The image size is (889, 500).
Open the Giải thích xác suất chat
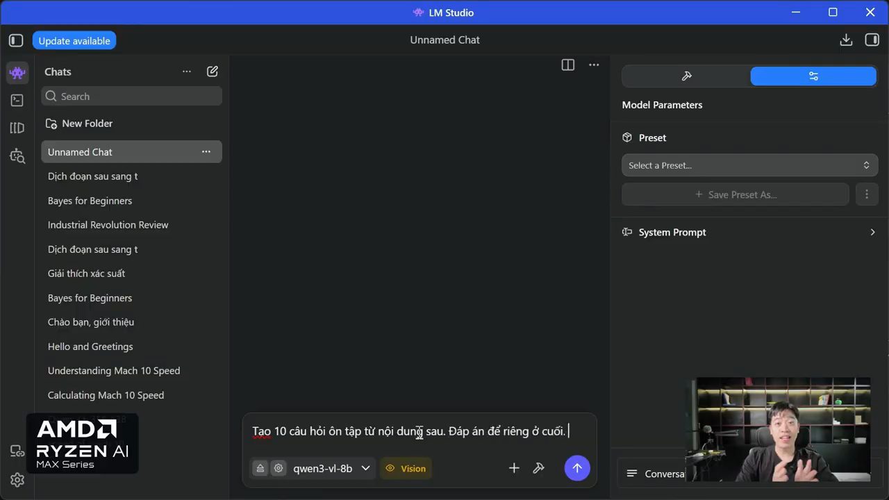(x=87, y=274)
